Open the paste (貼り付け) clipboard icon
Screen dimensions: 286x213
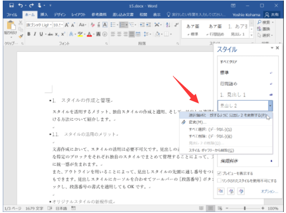[11, 25]
